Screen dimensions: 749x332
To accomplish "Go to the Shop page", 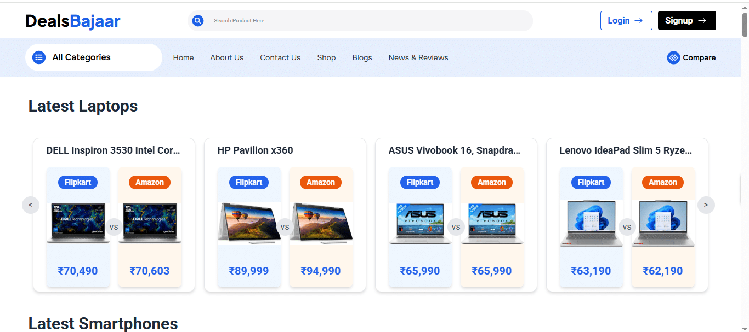I will click(x=326, y=57).
